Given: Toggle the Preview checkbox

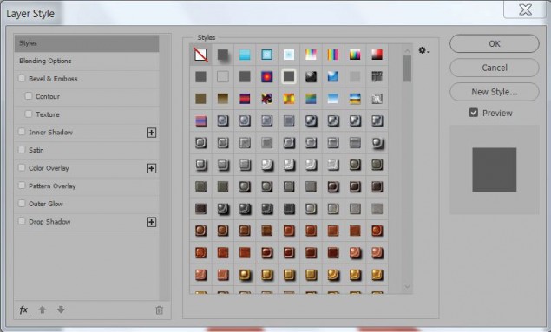Looking at the screenshot, I should [474, 113].
